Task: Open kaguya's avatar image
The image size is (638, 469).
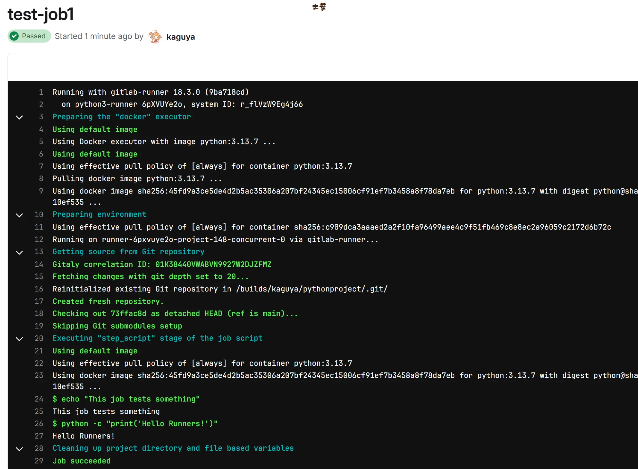Action: click(x=155, y=37)
